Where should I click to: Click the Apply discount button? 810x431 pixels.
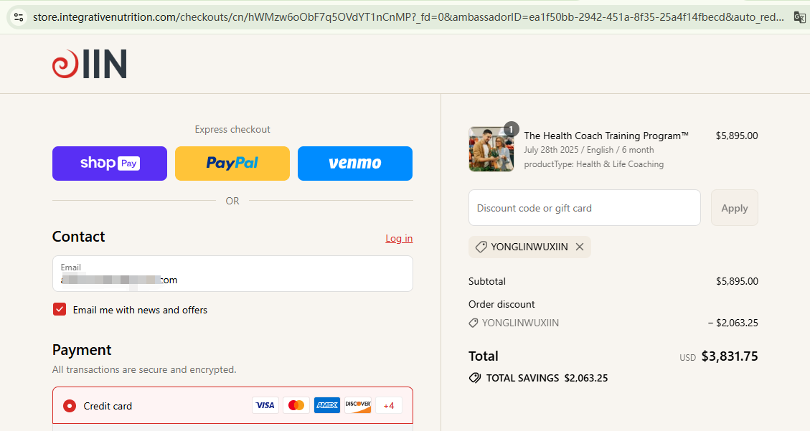[734, 207]
